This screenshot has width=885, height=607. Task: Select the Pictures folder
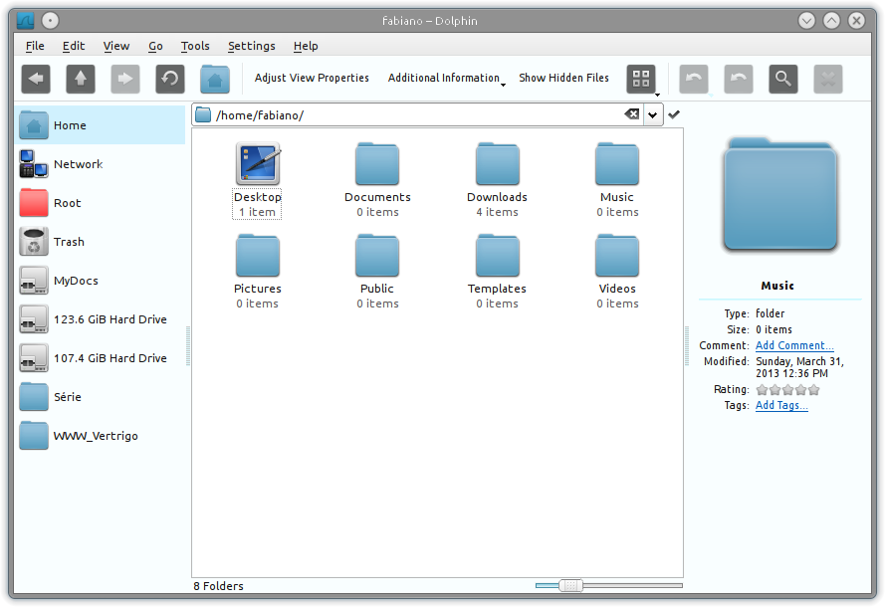(x=258, y=272)
